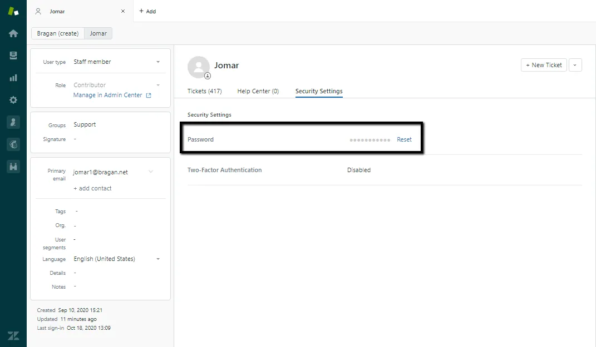Click the user type badge on avatar

(x=208, y=76)
